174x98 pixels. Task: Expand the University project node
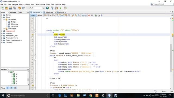(2, 42)
